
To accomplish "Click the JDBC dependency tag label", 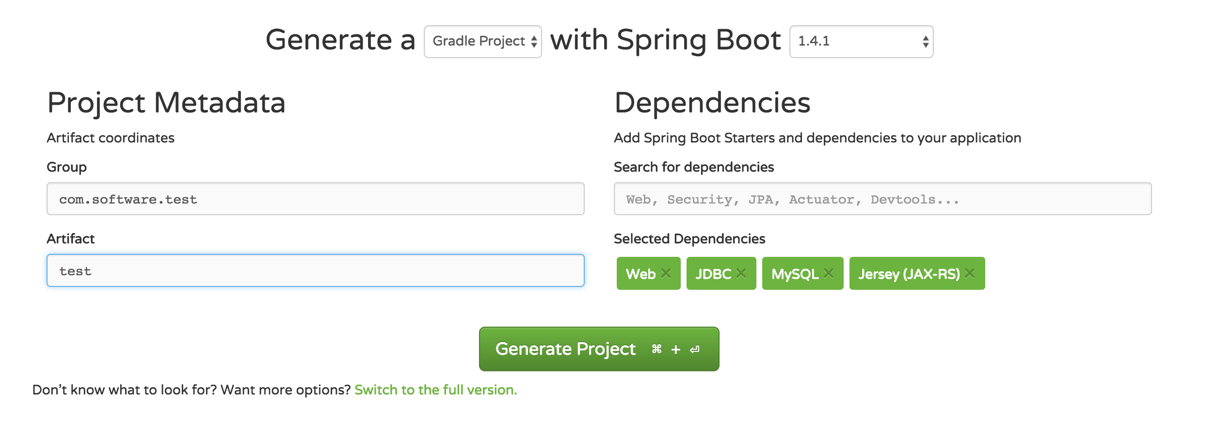I will (713, 274).
